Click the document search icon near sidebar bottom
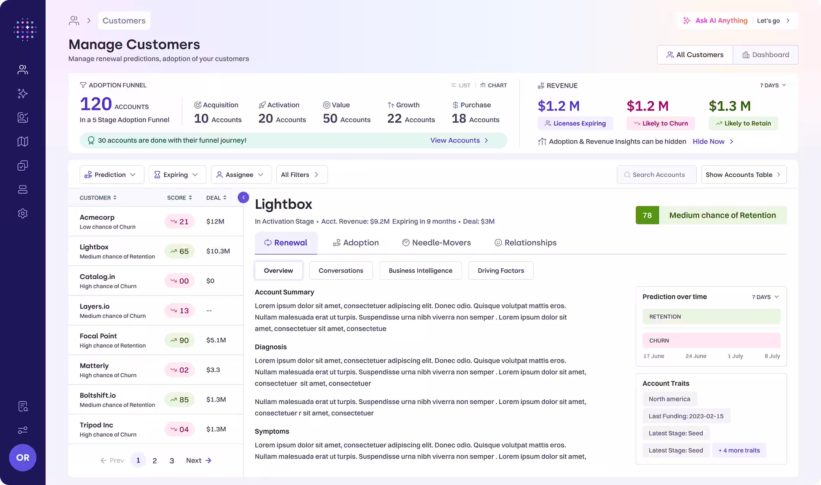 (22, 406)
